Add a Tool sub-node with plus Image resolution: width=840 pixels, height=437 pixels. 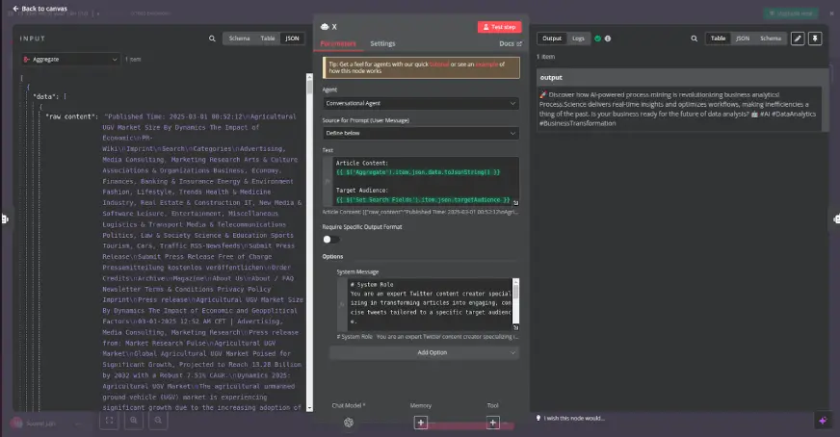(x=492, y=422)
